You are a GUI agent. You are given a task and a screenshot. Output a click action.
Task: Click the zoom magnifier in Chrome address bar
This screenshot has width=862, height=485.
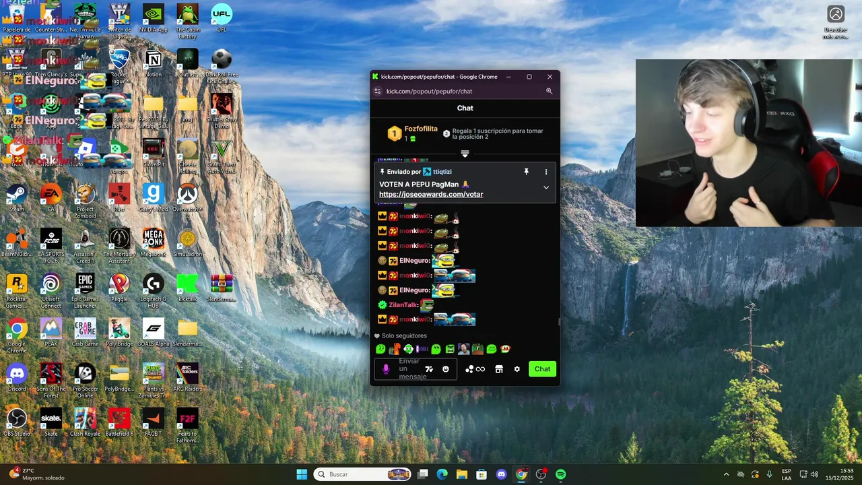tap(549, 91)
